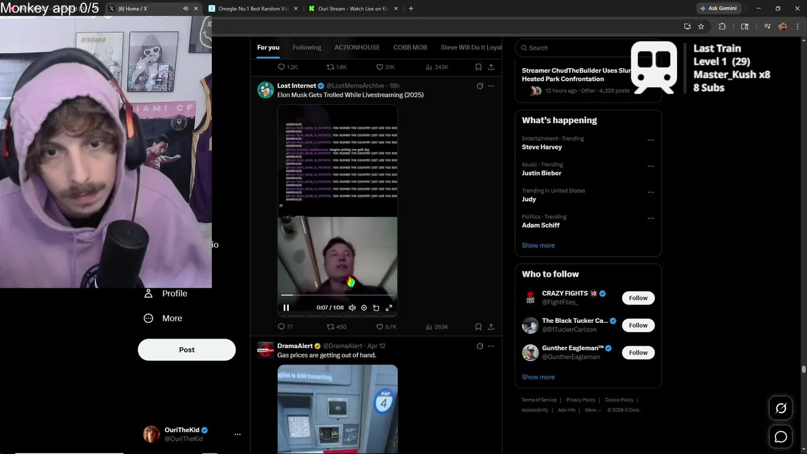This screenshot has width=807, height=454.
Task: Show more under Who to follow
Action: 538,377
